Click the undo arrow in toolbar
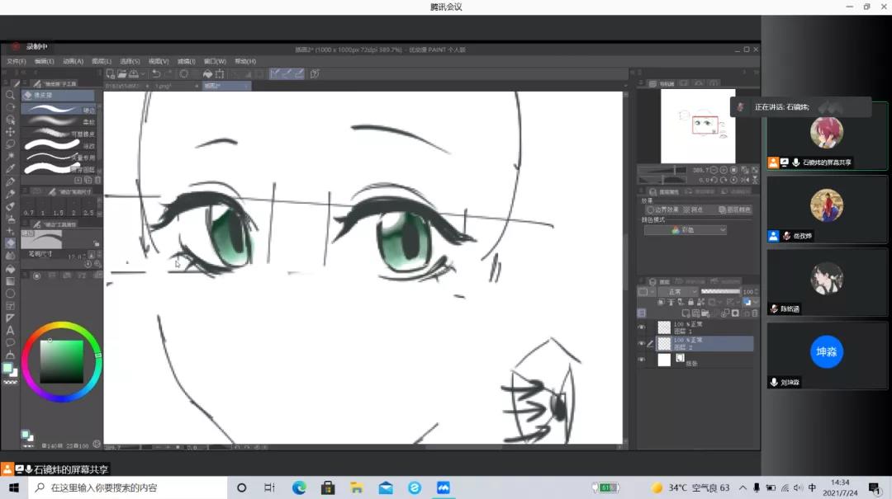Image resolution: width=892 pixels, height=499 pixels. (155, 73)
